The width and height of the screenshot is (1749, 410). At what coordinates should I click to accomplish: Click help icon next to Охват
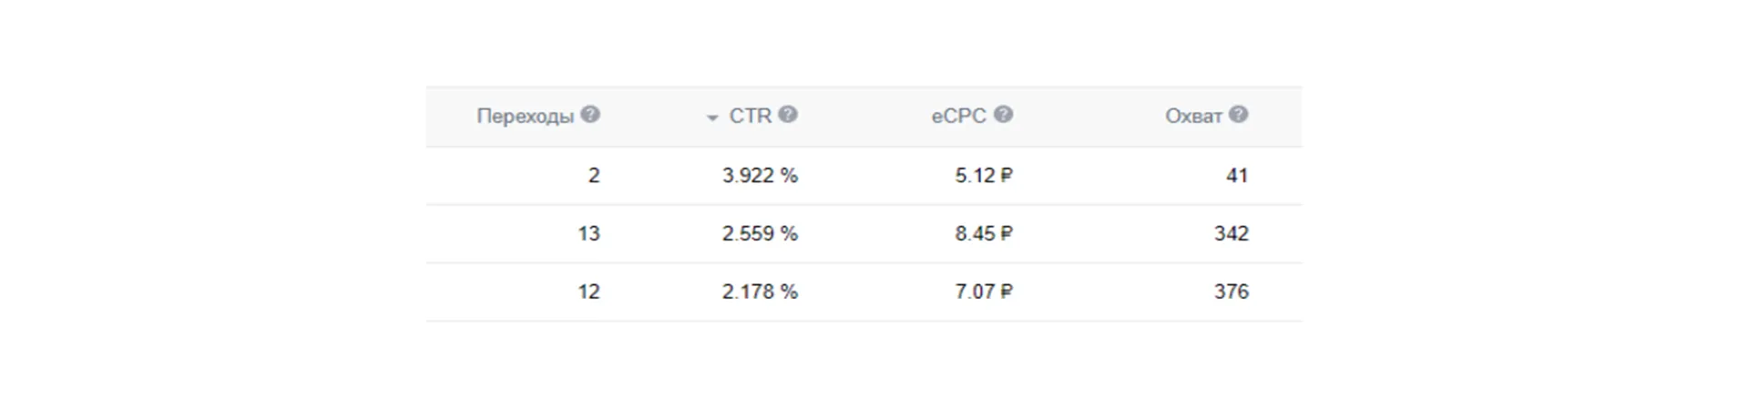point(1238,115)
